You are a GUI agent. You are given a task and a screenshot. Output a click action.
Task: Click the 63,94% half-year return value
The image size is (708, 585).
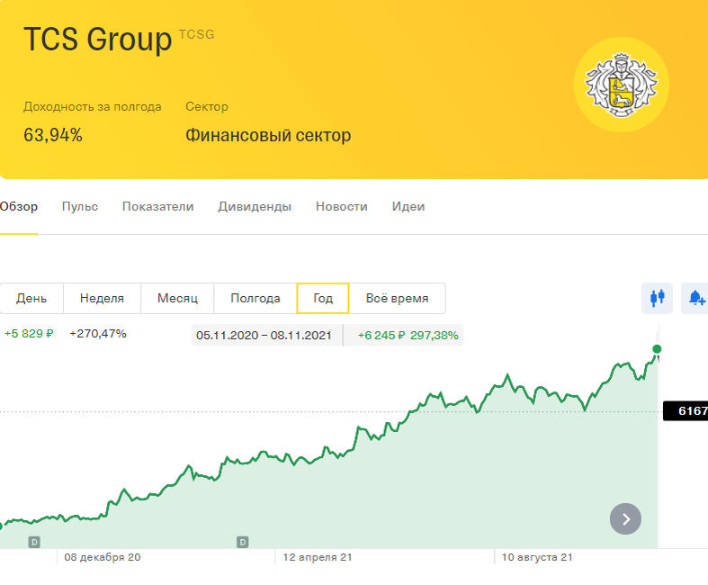click(53, 135)
